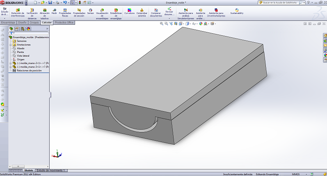The width and height of the screenshot is (327, 176).
Task: Open Propiedades físicas calculation
Action: (x=65, y=13)
